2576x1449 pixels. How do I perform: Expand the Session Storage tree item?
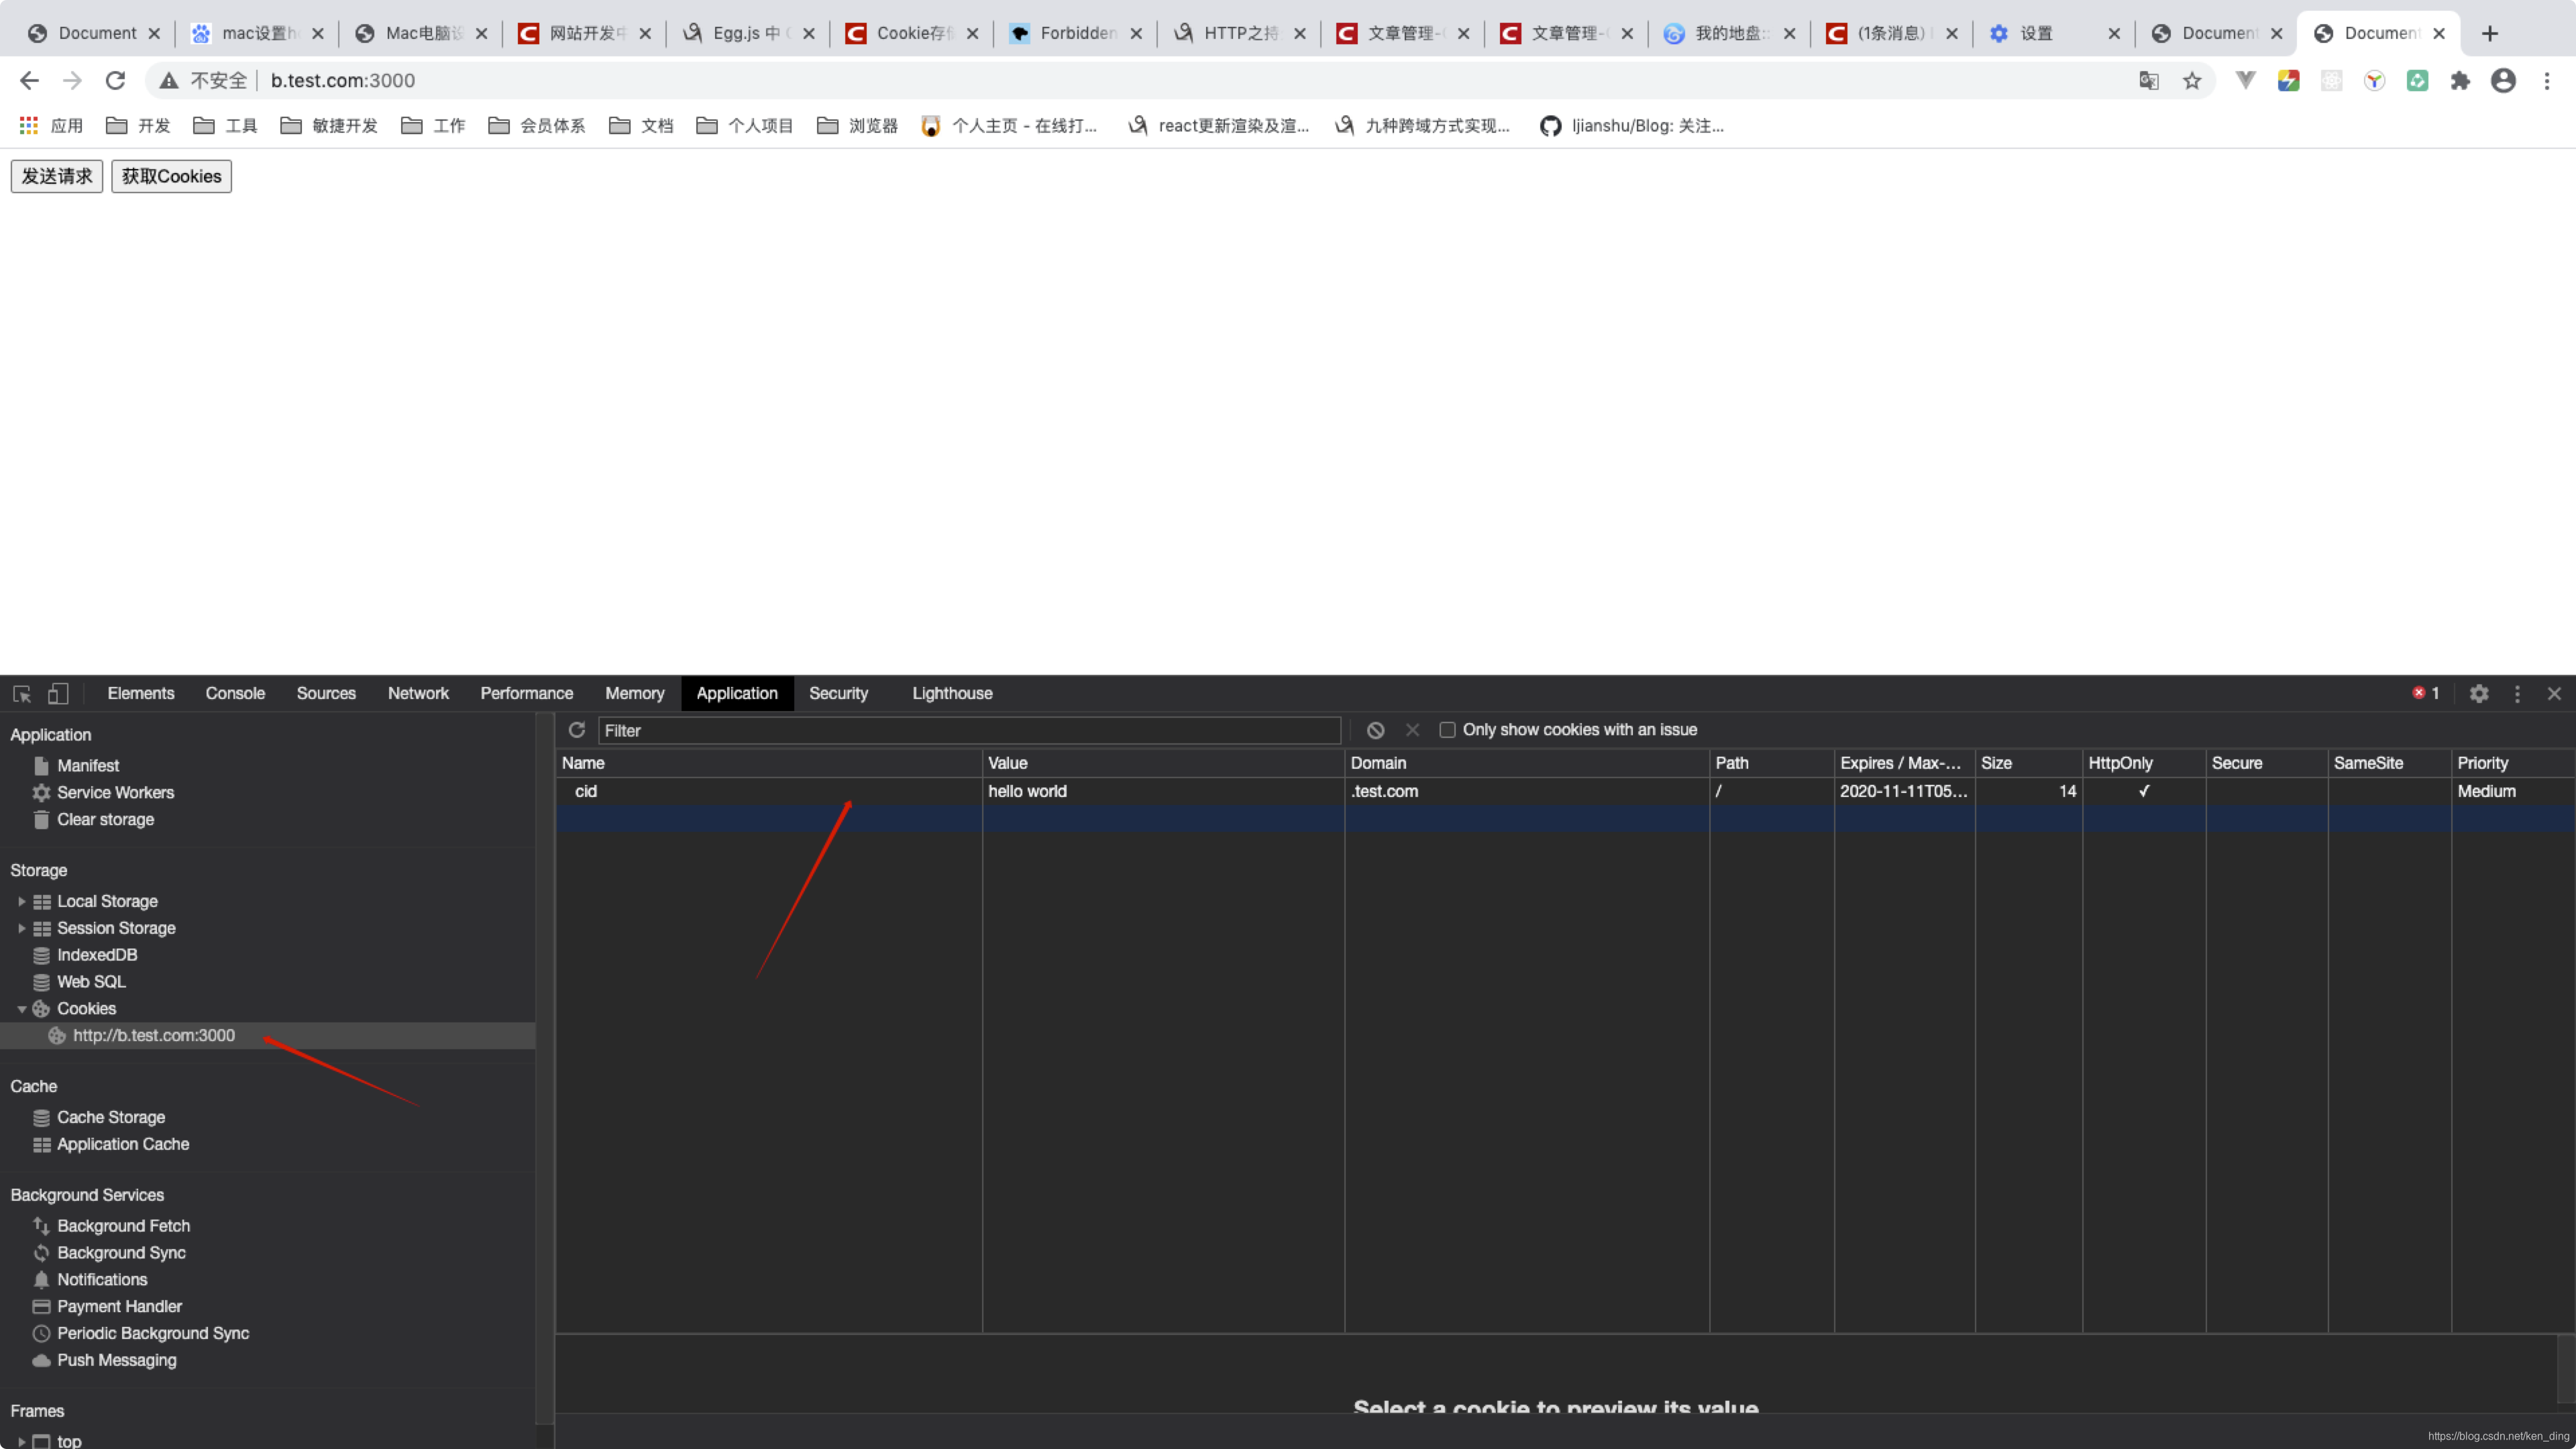[21, 928]
